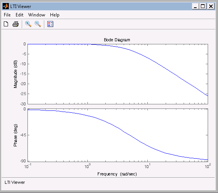
Task: Click the LTI Viewer status bar text
Action: pyautogui.click(x=15, y=182)
